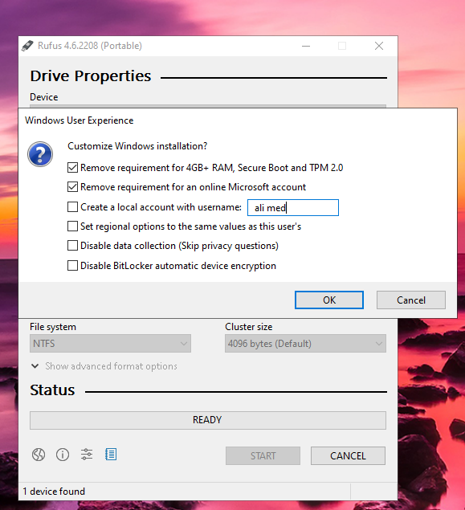
Task: Check Disable data collection option
Action: click(x=72, y=246)
